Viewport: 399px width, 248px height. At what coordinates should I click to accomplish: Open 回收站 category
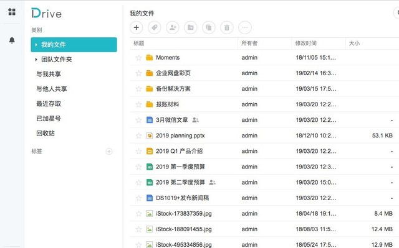(x=46, y=133)
